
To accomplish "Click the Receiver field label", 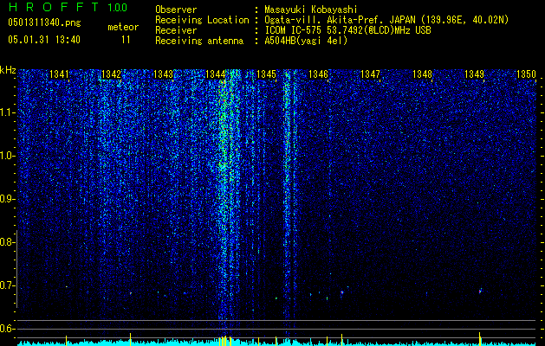I will point(176,30).
